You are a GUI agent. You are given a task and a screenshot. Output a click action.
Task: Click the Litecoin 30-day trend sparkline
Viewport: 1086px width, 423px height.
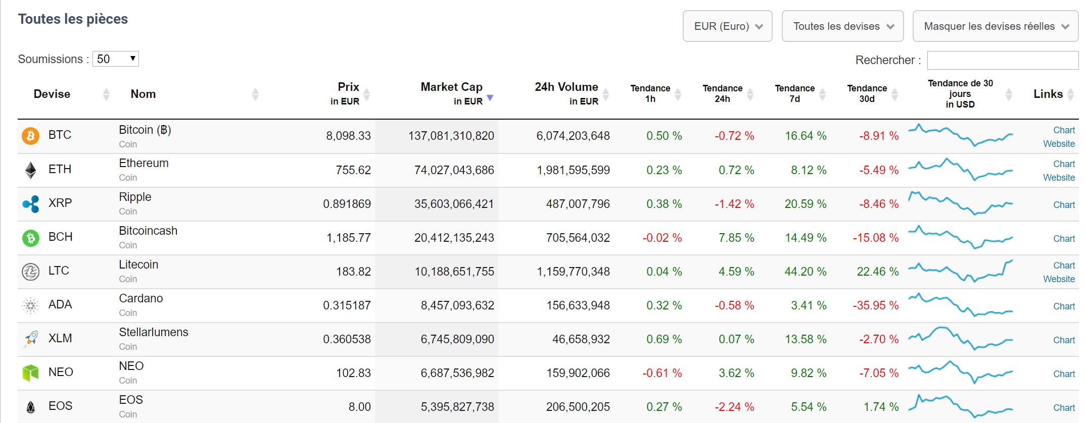point(960,271)
